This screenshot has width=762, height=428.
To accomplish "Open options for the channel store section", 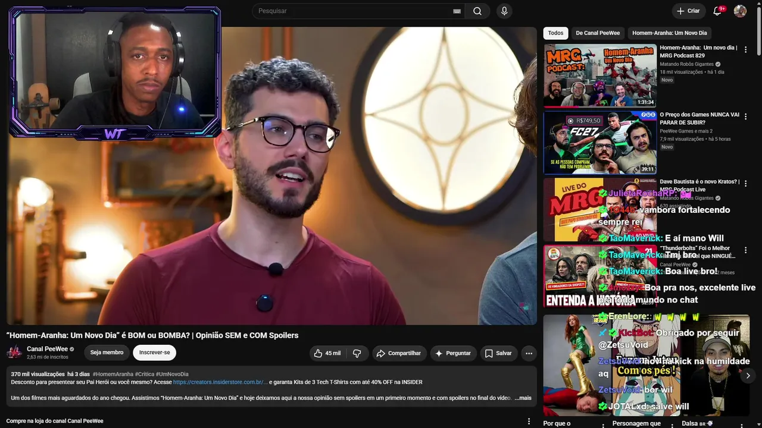I will [529, 421].
